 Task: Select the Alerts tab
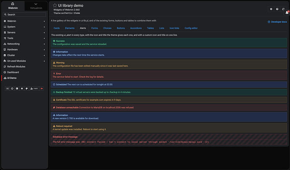click(x=83, y=28)
